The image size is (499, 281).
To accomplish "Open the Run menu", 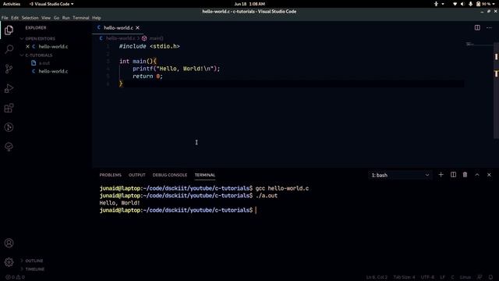I will point(65,18).
